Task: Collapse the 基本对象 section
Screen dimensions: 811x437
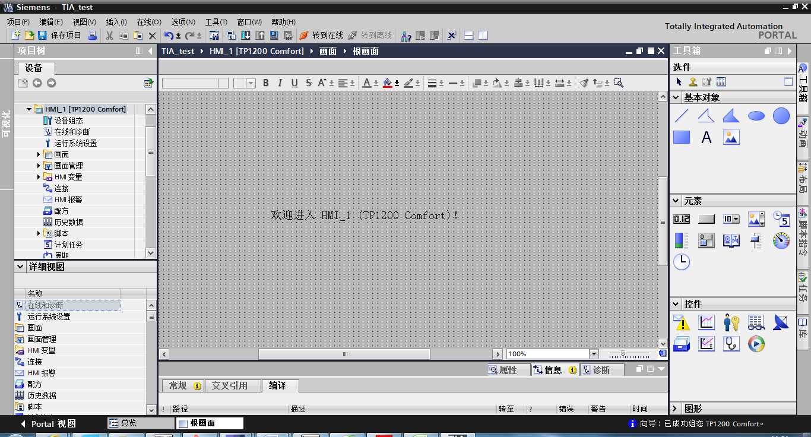Action: click(676, 97)
